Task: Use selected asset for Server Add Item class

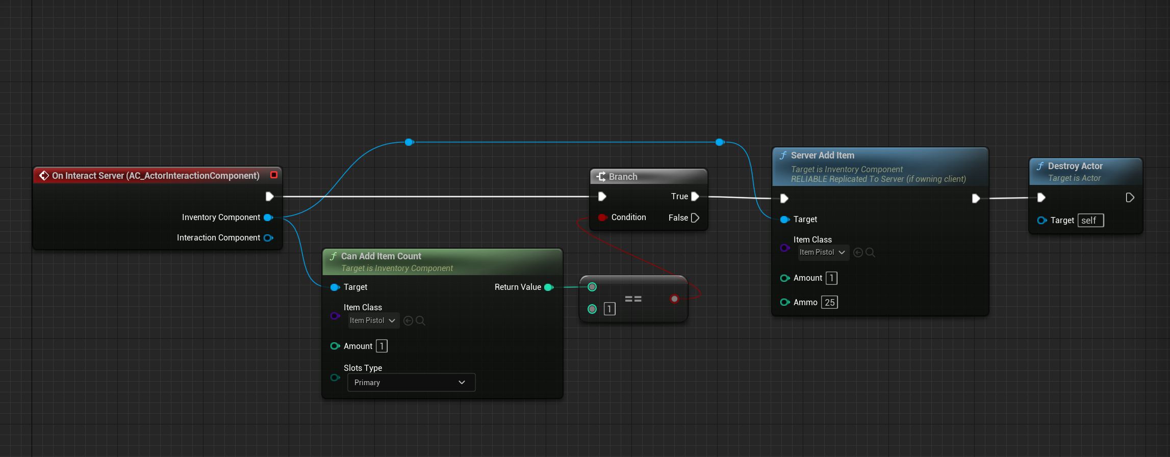Action: click(858, 253)
